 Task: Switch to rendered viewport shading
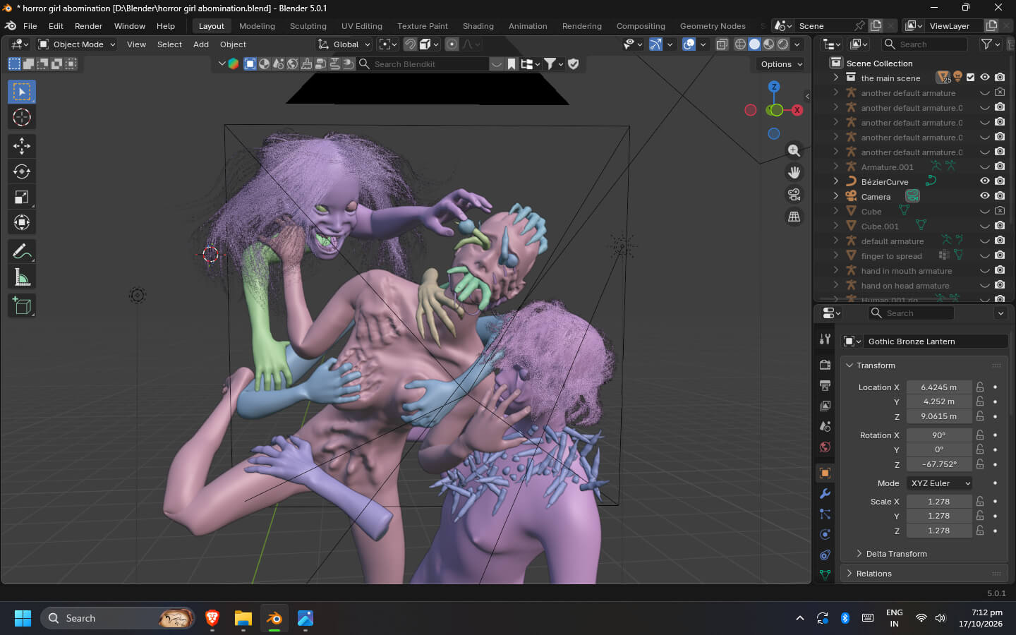pos(782,44)
